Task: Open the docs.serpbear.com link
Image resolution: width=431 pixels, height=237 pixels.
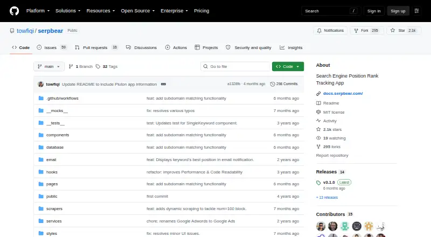Action: pyautogui.click(x=343, y=94)
